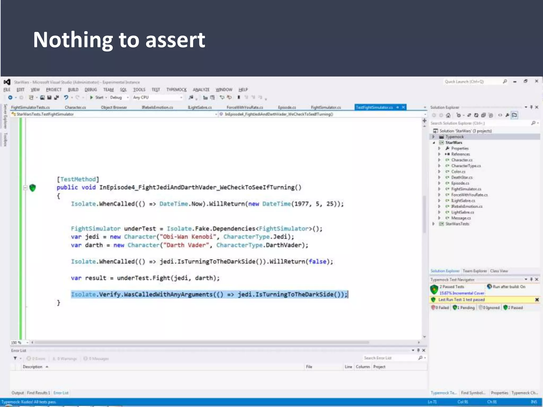Expand the StarWarsTests project node
Screen dimensions: 543x407
tap(433, 224)
